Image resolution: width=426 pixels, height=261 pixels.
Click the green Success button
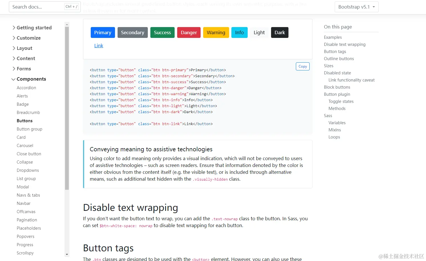[x=162, y=32]
